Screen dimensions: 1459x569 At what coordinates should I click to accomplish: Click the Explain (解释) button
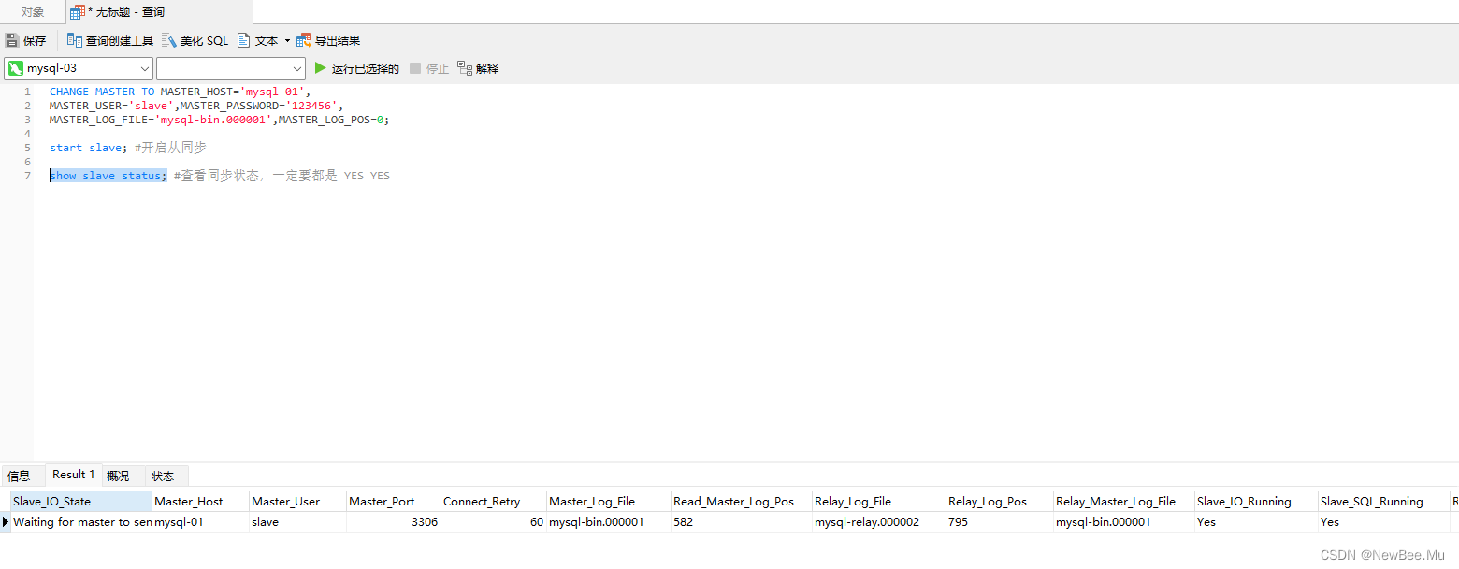pos(478,68)
